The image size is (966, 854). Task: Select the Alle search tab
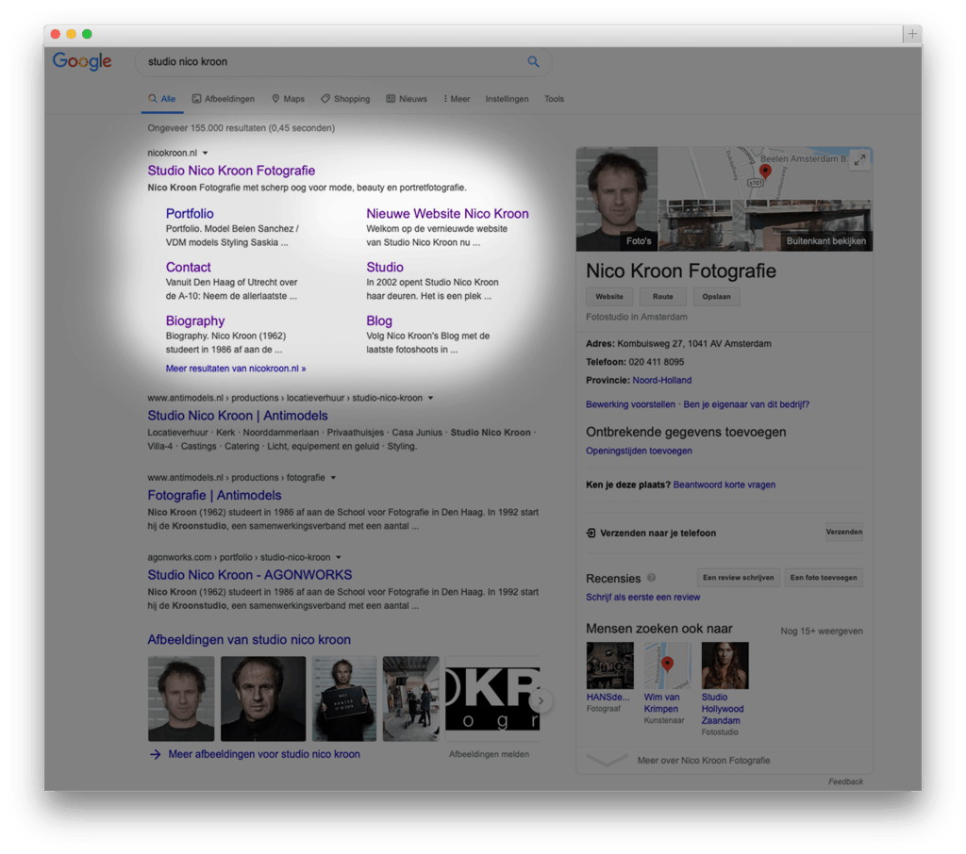[x=162, y=99]
